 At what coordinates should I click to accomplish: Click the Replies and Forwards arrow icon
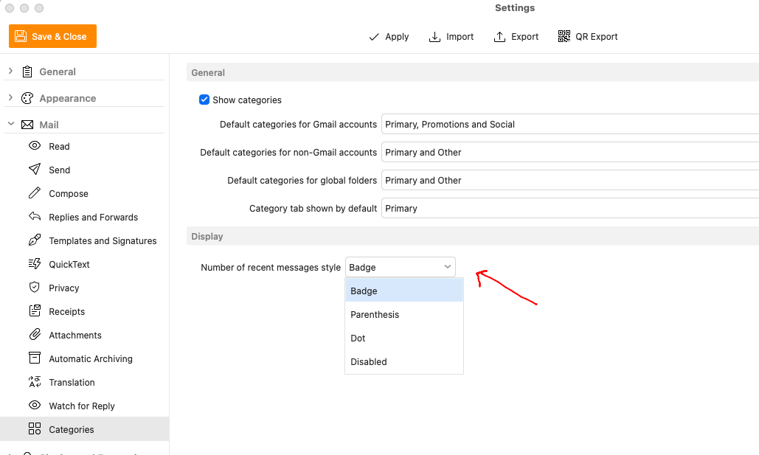pos(35,216)
